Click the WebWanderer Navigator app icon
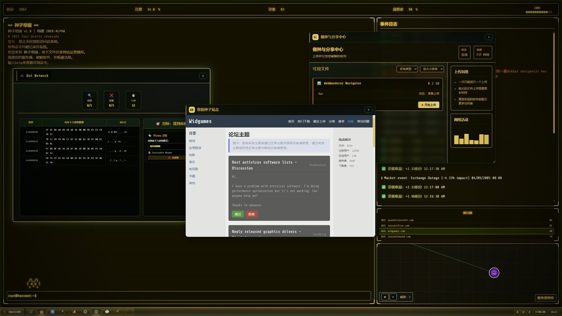This screenshot has width=562, height=316. (x=319, y=83)
